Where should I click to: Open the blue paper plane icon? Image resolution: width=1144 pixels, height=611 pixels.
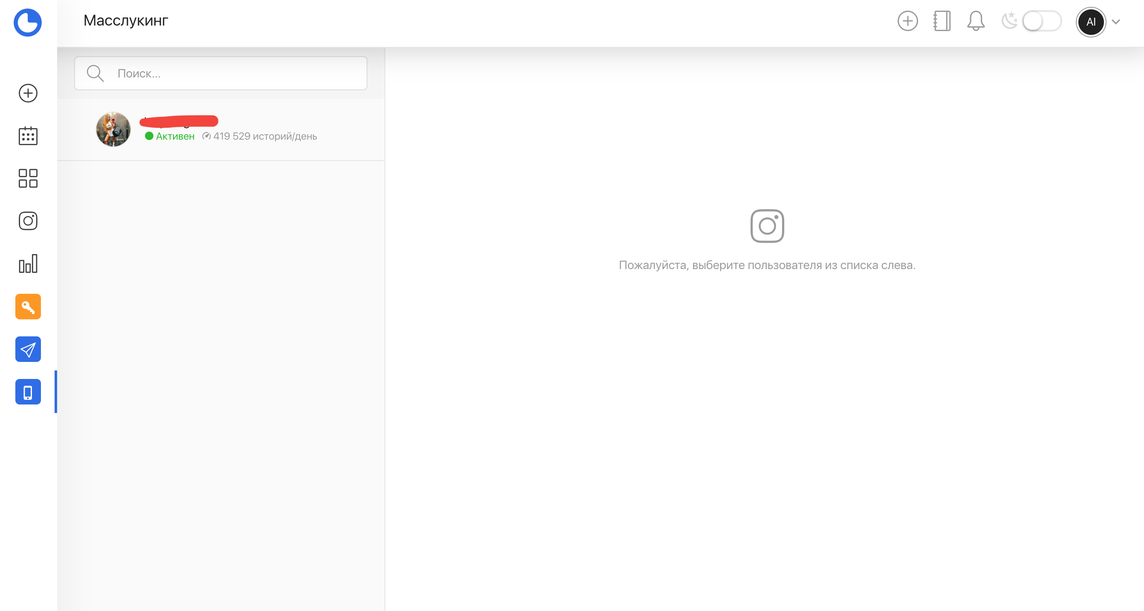coord(28,349)
